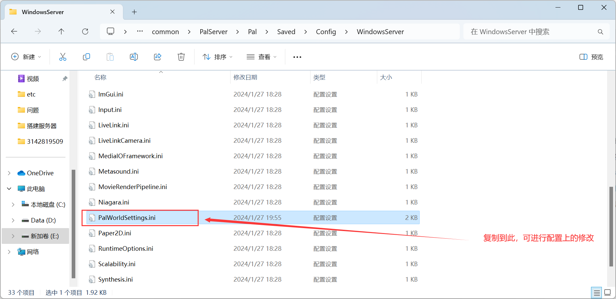Go back with the left arrow
Screen dimensions: 616x299
pos(14,32)
